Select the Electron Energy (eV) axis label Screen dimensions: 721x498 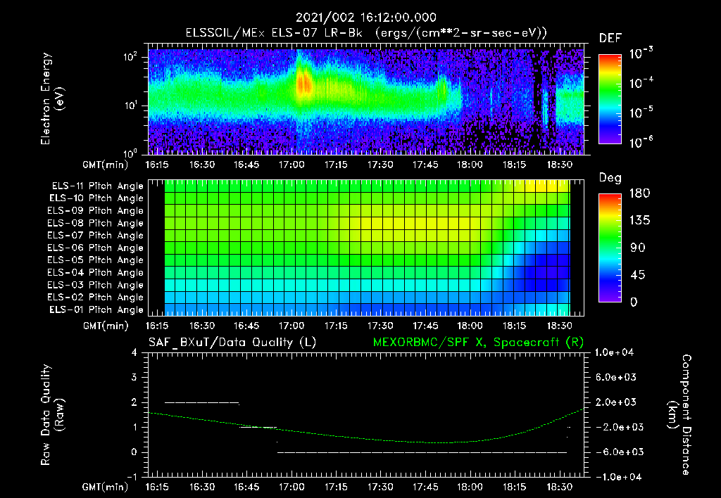click(x=52, y=98)
